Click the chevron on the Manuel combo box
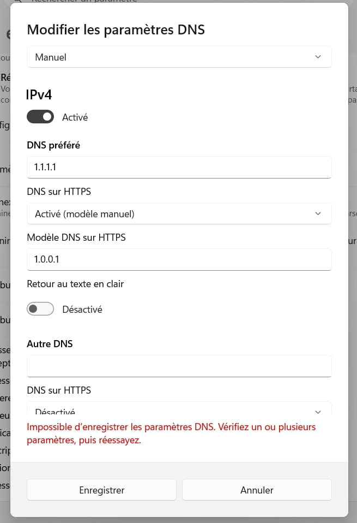The height and width of the screenshot is (523, 357). coord(318,57)
